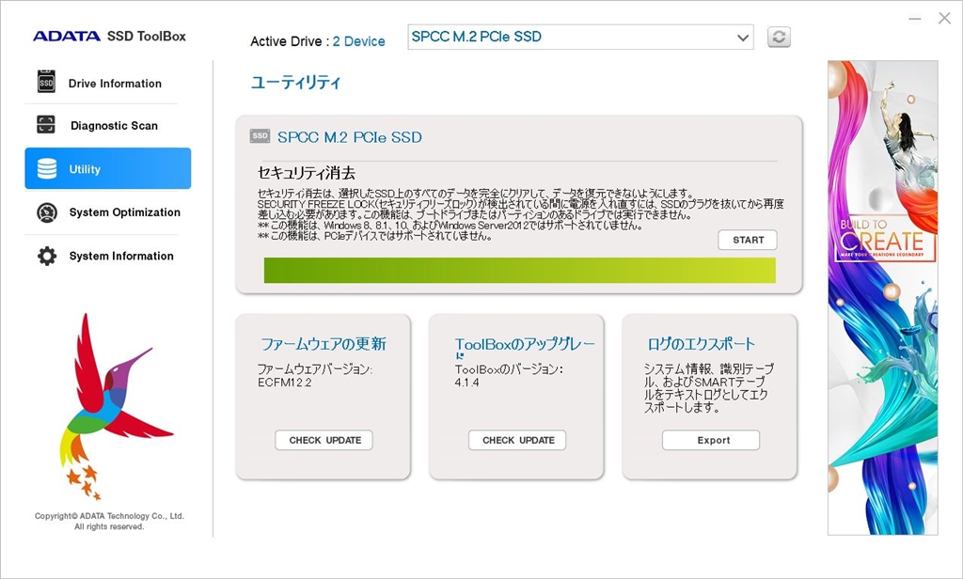Viewport: 963px width, 579px height.
Task: Start the Security Erase operation
Action: 747,240
